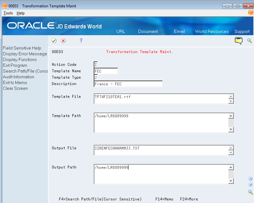Click the Template Path text area
Viewport: 254px width, 203px height.
point(161,123)
